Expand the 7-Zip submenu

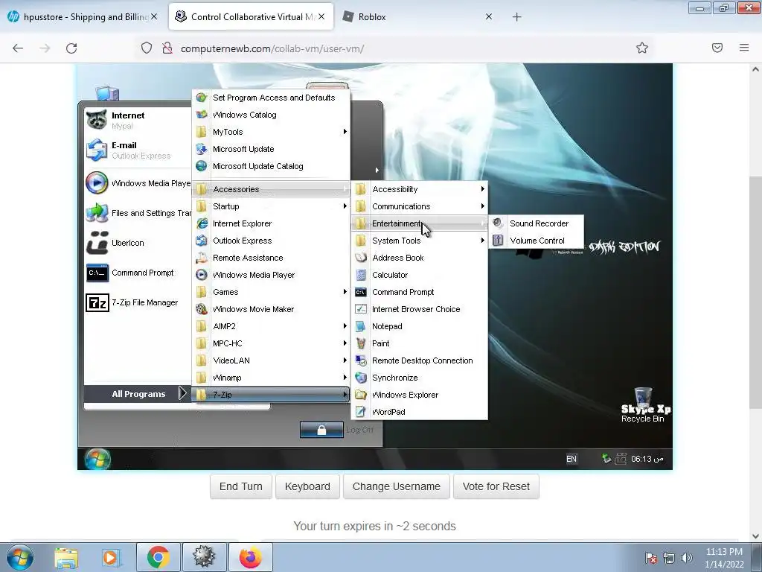271,395
